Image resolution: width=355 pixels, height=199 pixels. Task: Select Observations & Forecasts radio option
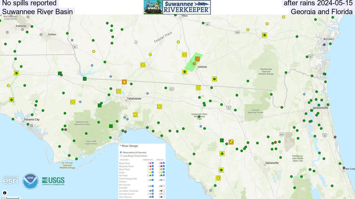(121, 152)
